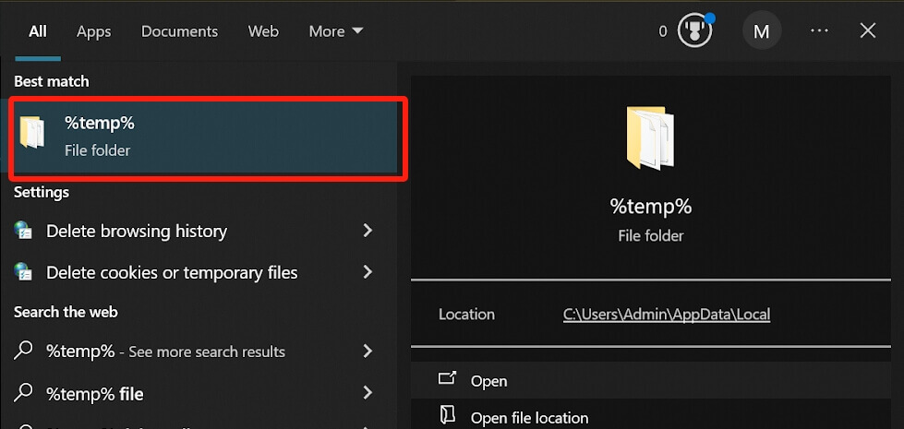Screen dimensions: 904x429
Task: Click search icon beside See more search results
Action: (23, 350)
